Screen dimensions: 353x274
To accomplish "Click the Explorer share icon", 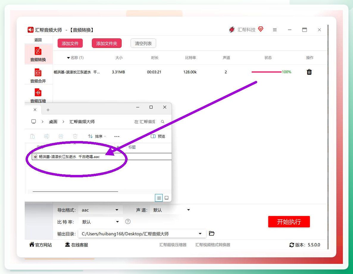I will pyautogui.click(x=61, y=136).
